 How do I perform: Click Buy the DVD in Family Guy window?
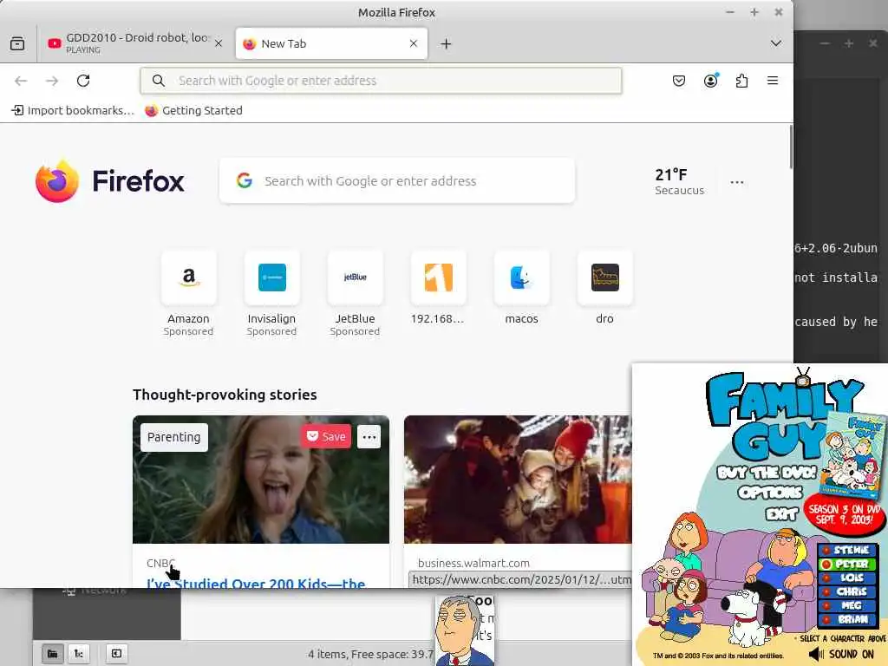pos(767,473)
